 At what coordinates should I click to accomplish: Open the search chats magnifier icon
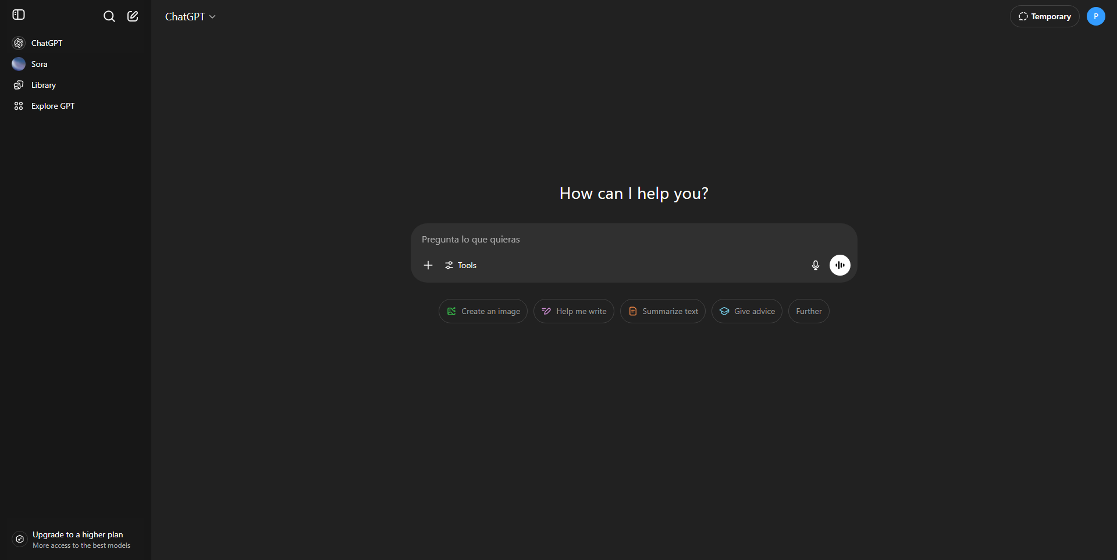[109, 16]
